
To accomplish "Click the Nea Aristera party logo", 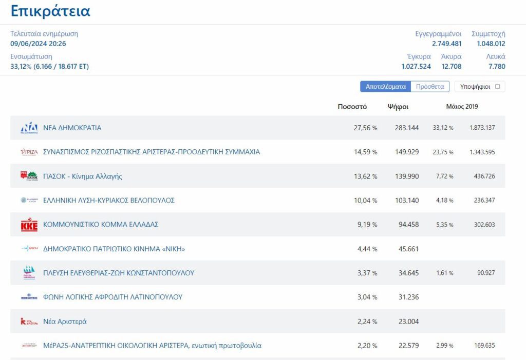I will pyautogui.click(x=29, y=321).
